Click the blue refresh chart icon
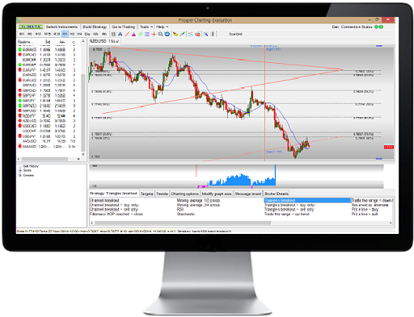Viewport: 414px width, 317px height. tap(167, 34)
